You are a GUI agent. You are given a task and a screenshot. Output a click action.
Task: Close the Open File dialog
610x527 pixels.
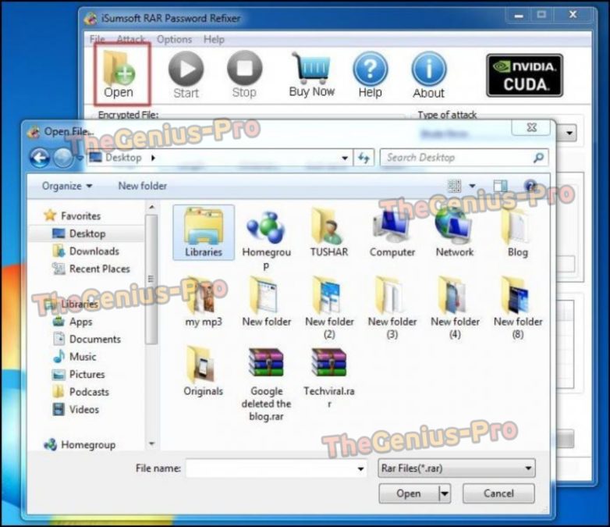point(531,127)
